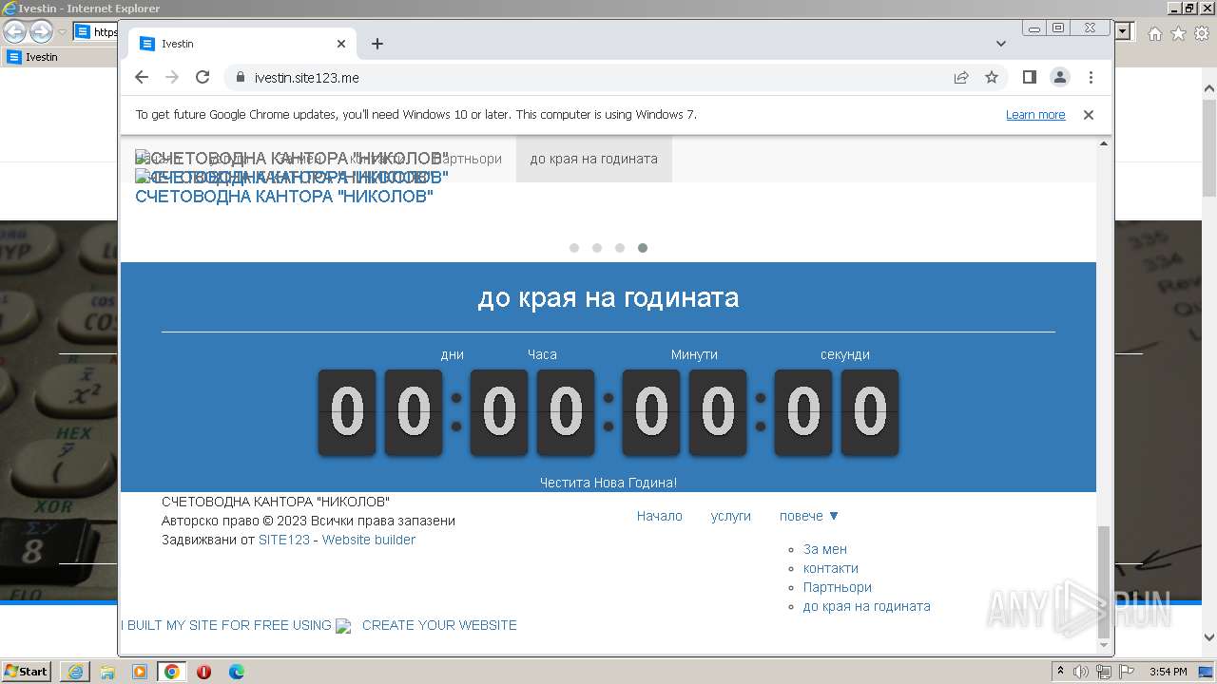Select the second carousel dot
This screenshot has height=684, width=1217.
tap(597, 248)
